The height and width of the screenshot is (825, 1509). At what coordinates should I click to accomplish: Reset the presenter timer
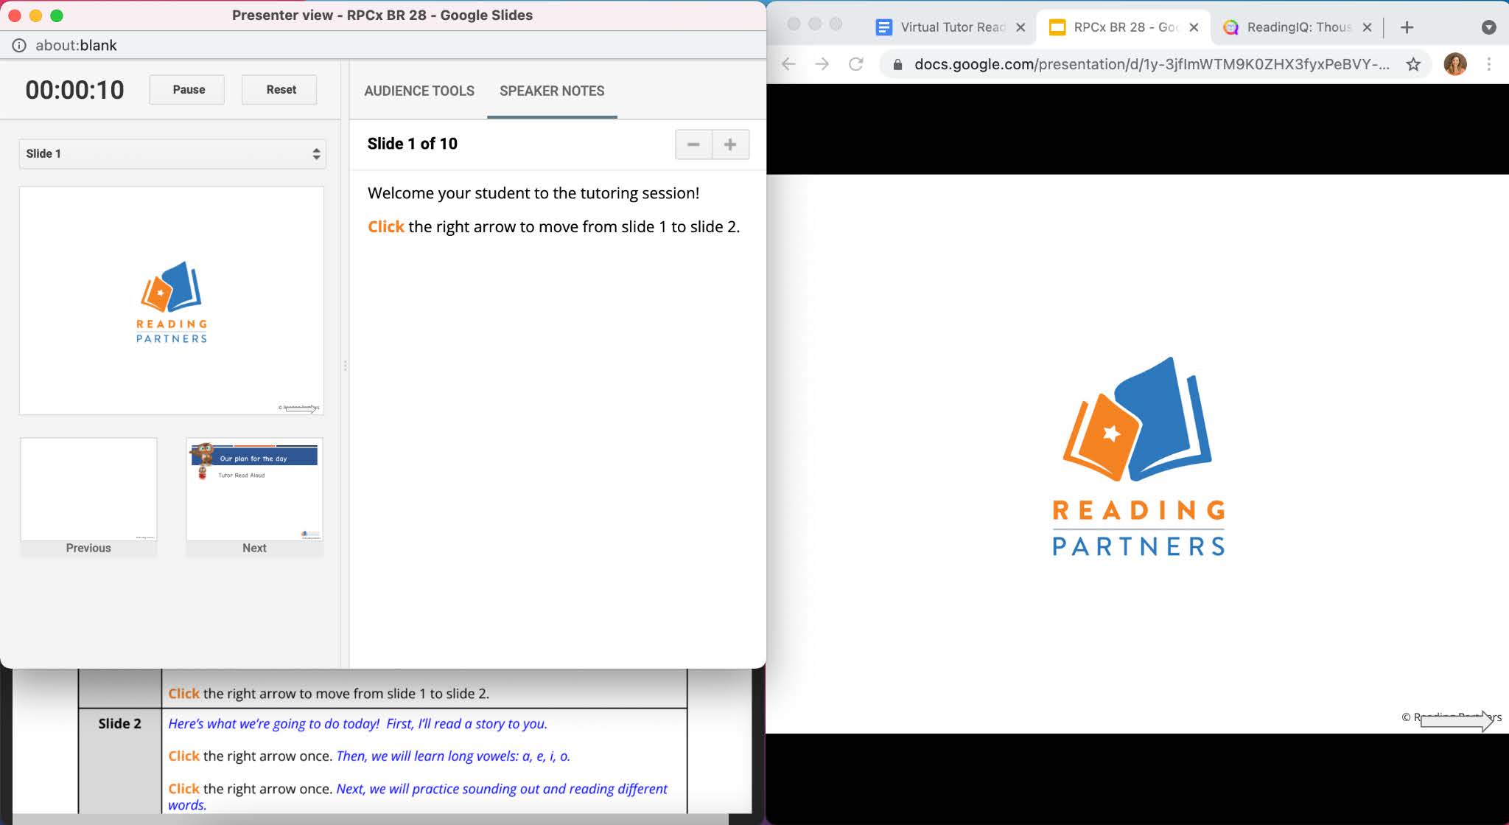[x=280, y=89]
